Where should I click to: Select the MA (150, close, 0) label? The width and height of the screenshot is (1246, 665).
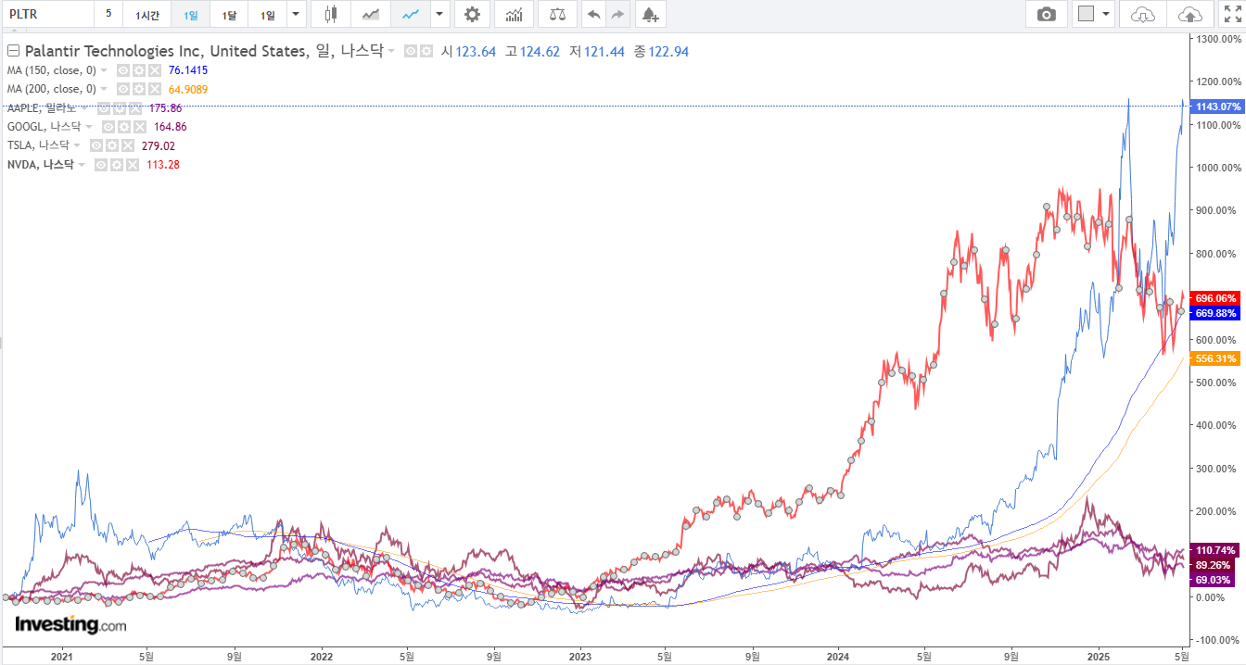(x=52, y=70)
